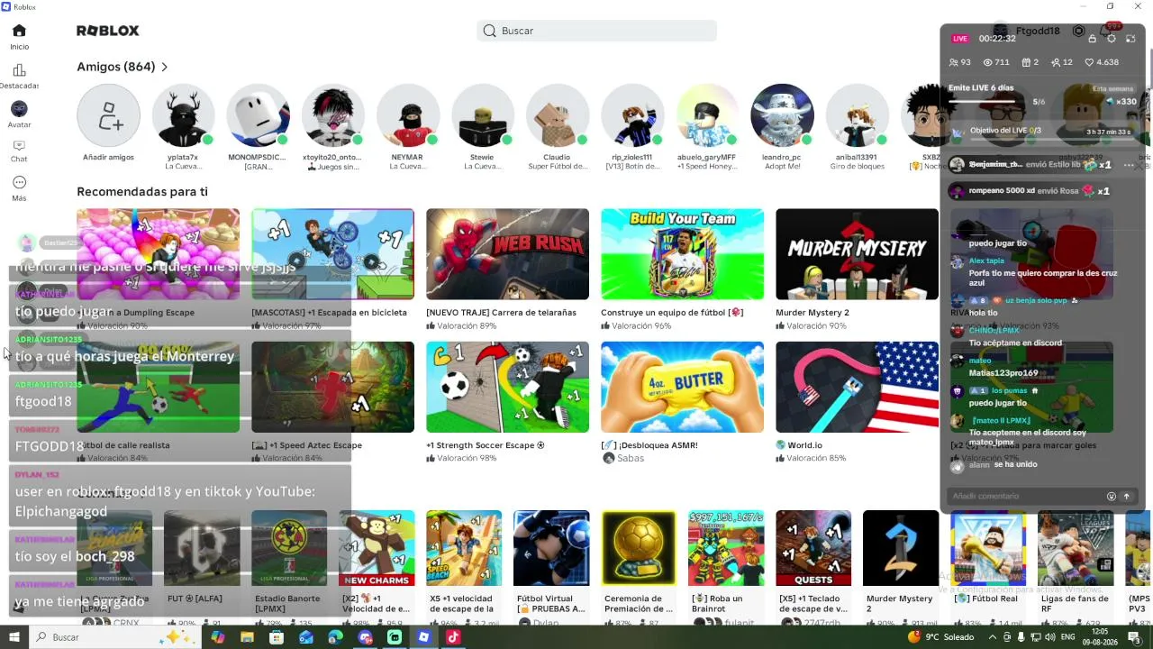Open friend abuelo_garyMFF's avatar
Screen dimensions: 1153x649
[x=706, y=115]
